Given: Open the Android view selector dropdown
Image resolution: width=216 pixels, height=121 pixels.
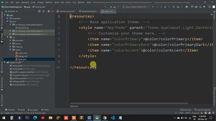Looking at the screenshot, I should click(x=11, y=11).
